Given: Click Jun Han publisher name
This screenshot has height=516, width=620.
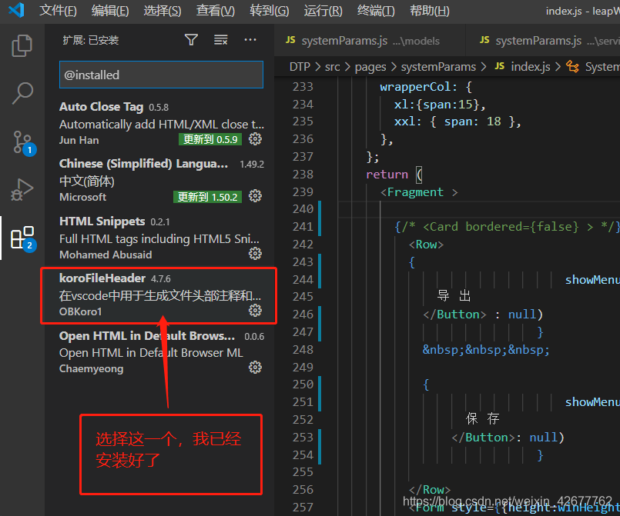Looking at the screenshot, I should tap(79, 140).
